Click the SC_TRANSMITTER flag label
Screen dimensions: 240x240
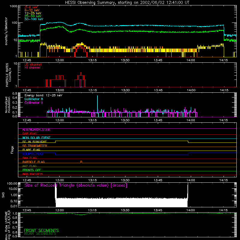(x=34, y=146)
